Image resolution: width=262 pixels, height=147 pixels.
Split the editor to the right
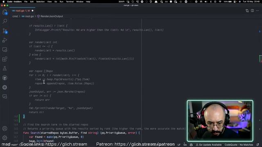[252, 11]
